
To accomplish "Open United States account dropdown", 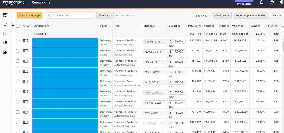I will [x=245, y=2].
